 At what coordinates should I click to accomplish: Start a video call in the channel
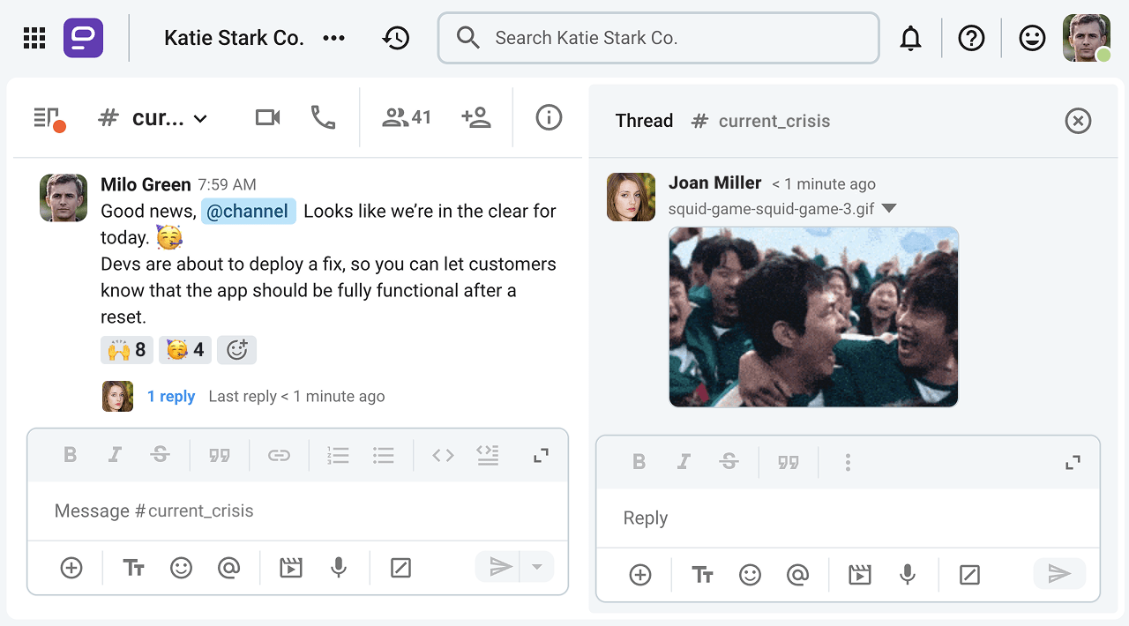(x=267, y=117)
